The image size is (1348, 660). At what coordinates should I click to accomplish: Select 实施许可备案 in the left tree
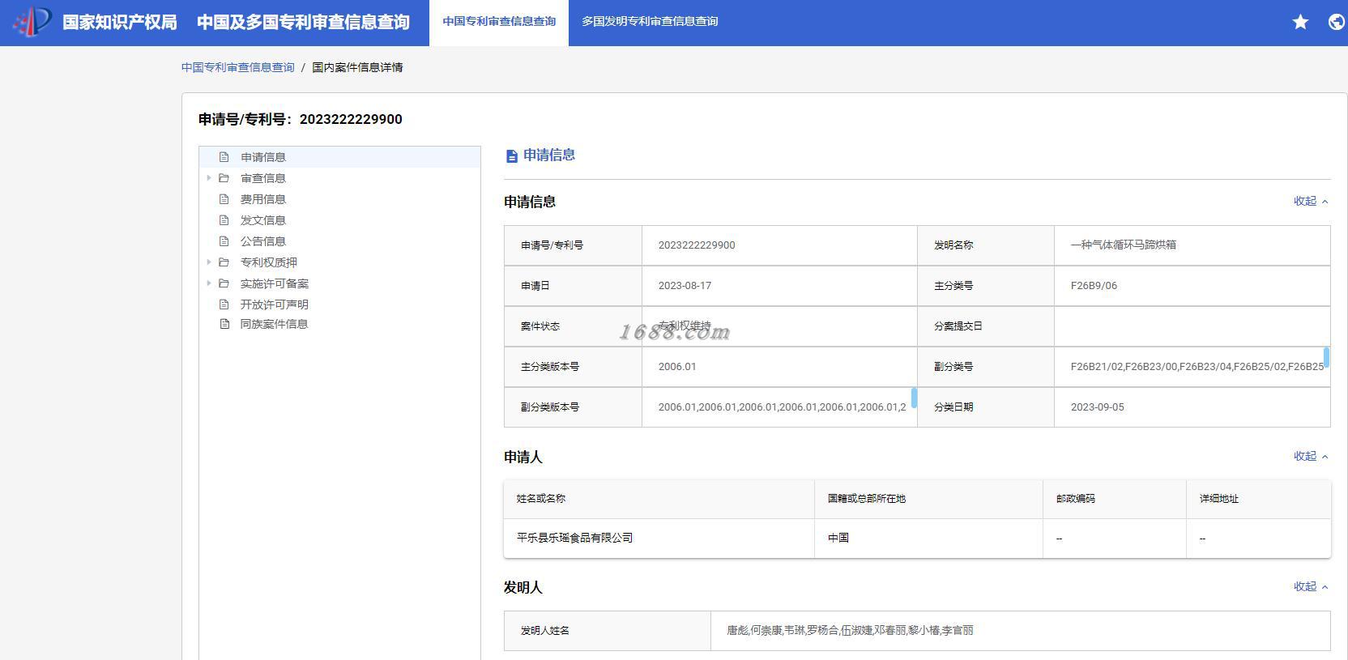coord(275,283)
